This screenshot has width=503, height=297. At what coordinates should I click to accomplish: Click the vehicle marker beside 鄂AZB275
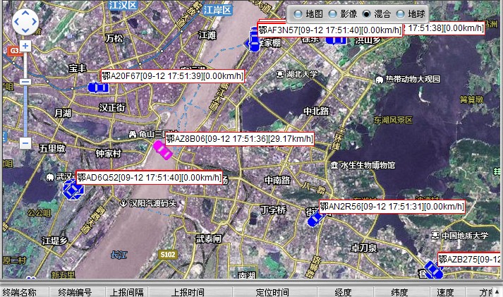coord(432,270)
